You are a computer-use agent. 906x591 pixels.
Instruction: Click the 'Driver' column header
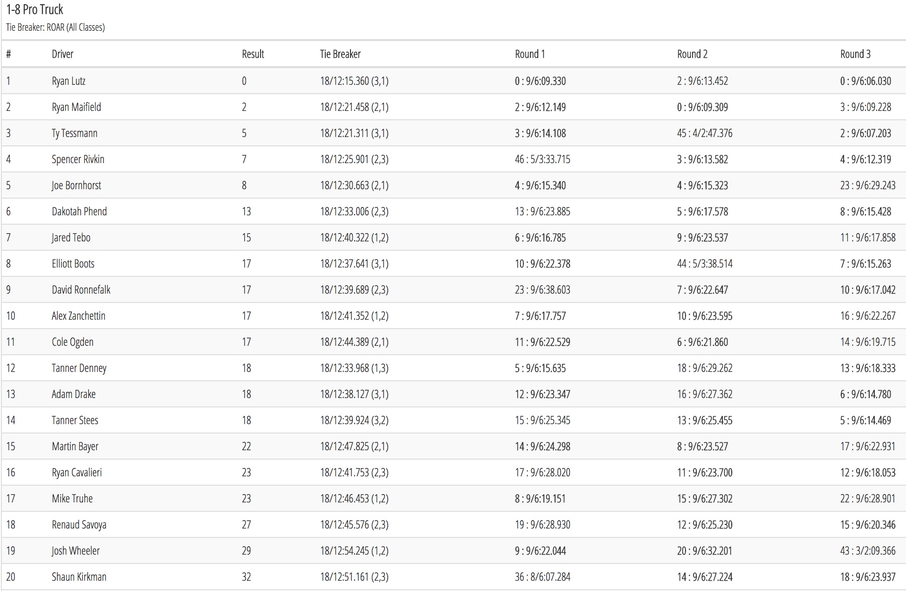coord(62,54)
